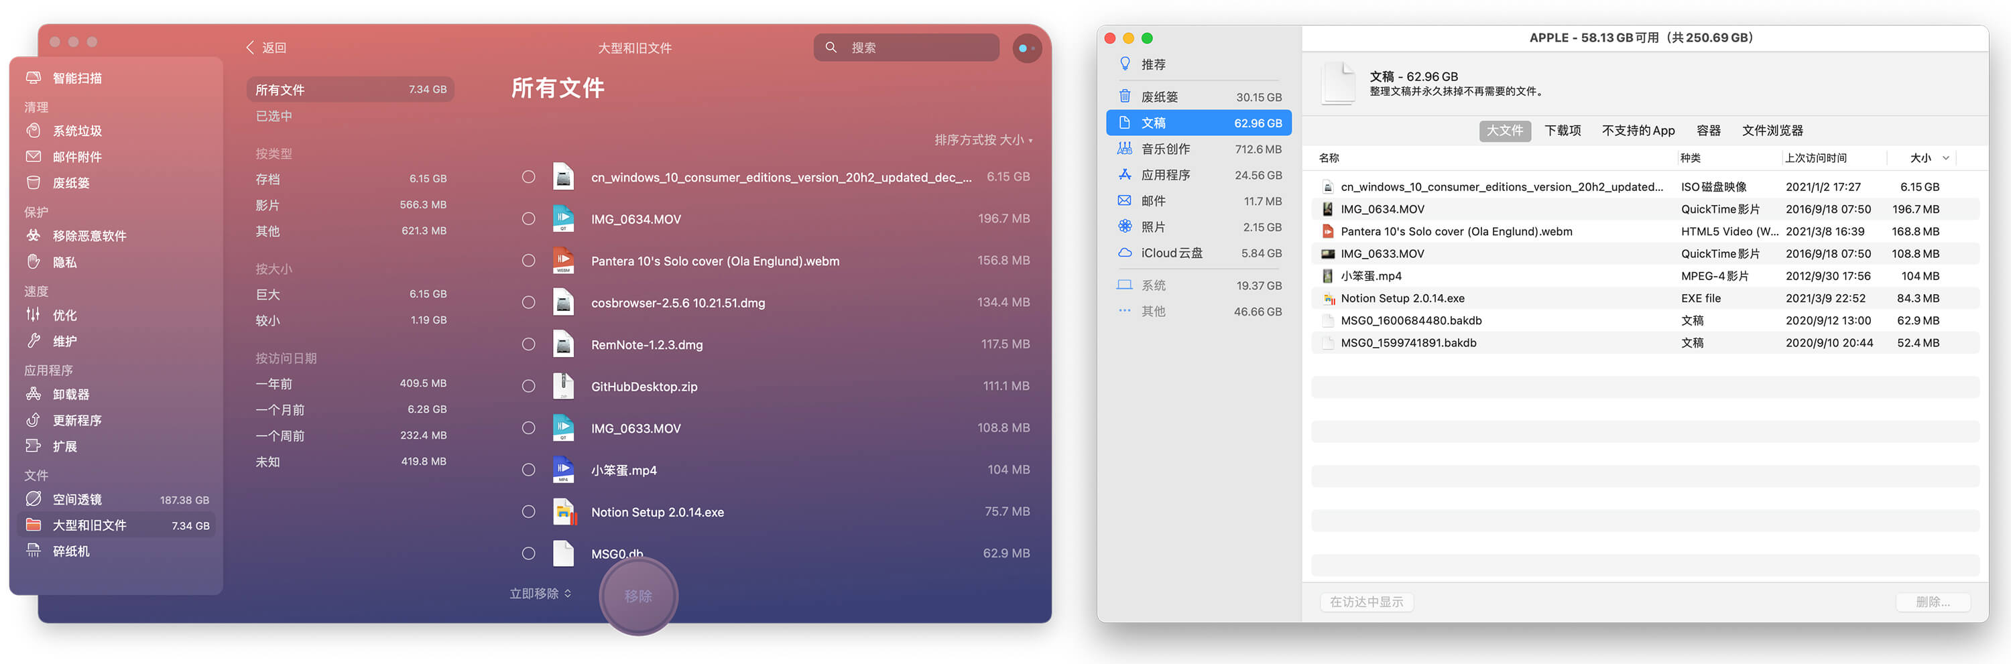Click the CleanMyMac search field
Image resolution: width=2011 pixels, height=664 pixels.
pyautogui.click(x=906, y=48)
